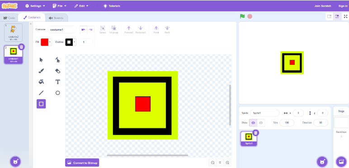Select the Brush tool
Screen dimensions: 349x168
tap(41, 71)
